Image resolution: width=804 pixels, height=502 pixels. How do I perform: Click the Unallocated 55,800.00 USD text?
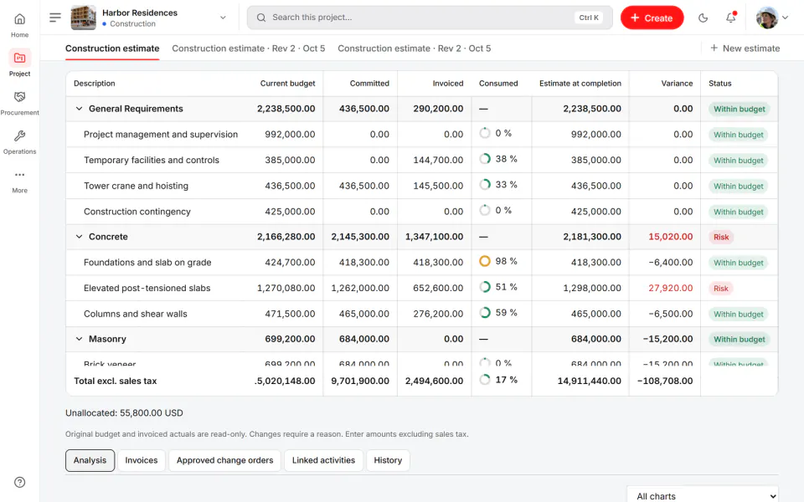point(124,412)
